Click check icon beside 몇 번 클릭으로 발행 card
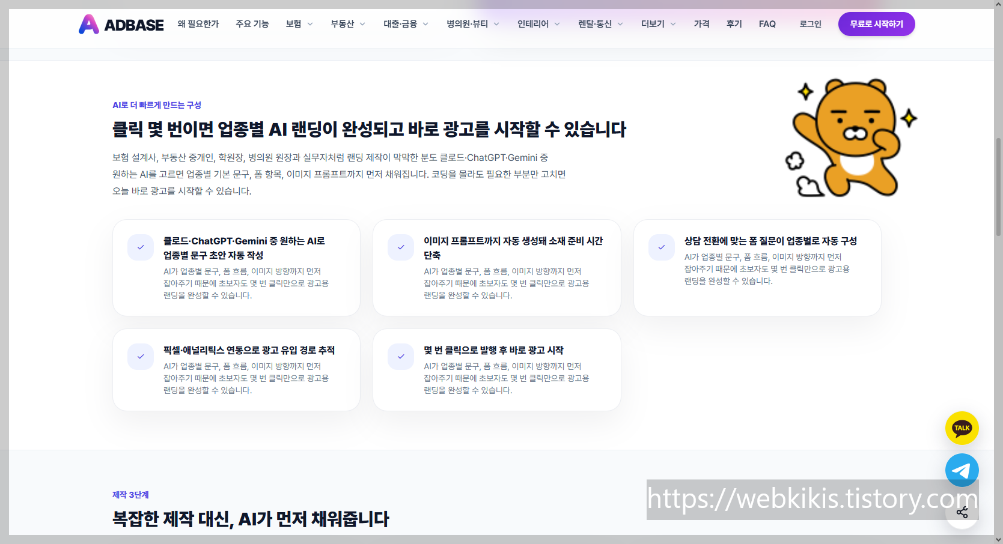This screenshot has width=1003, height=544. pos(401,357)
